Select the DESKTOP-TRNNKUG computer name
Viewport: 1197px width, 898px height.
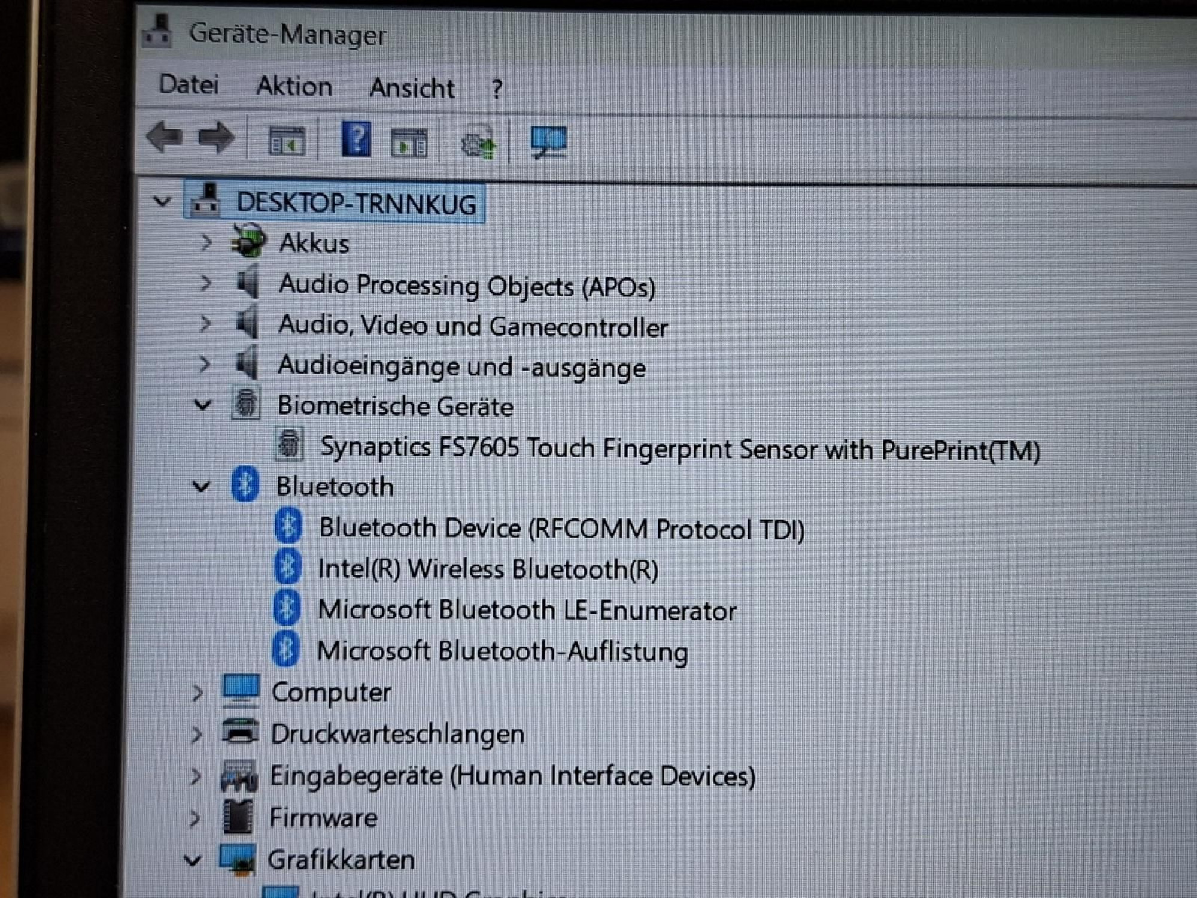tap(357, 204)
